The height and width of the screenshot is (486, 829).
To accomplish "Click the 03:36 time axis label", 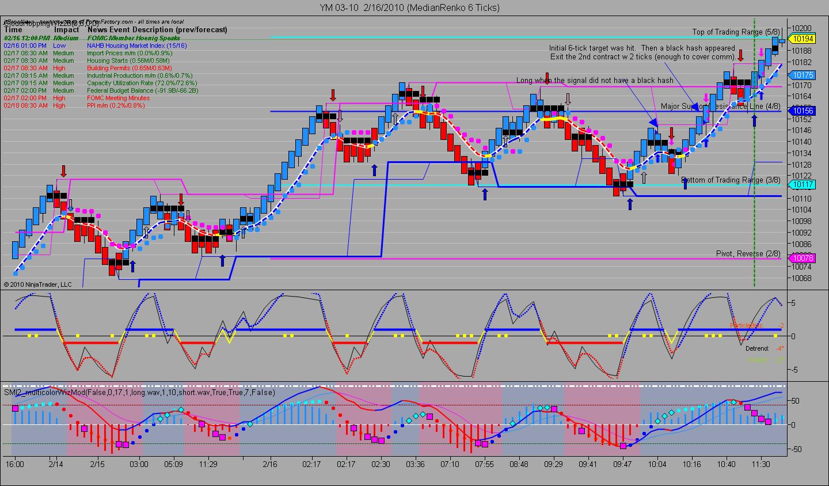I will (x=415, y=464).
